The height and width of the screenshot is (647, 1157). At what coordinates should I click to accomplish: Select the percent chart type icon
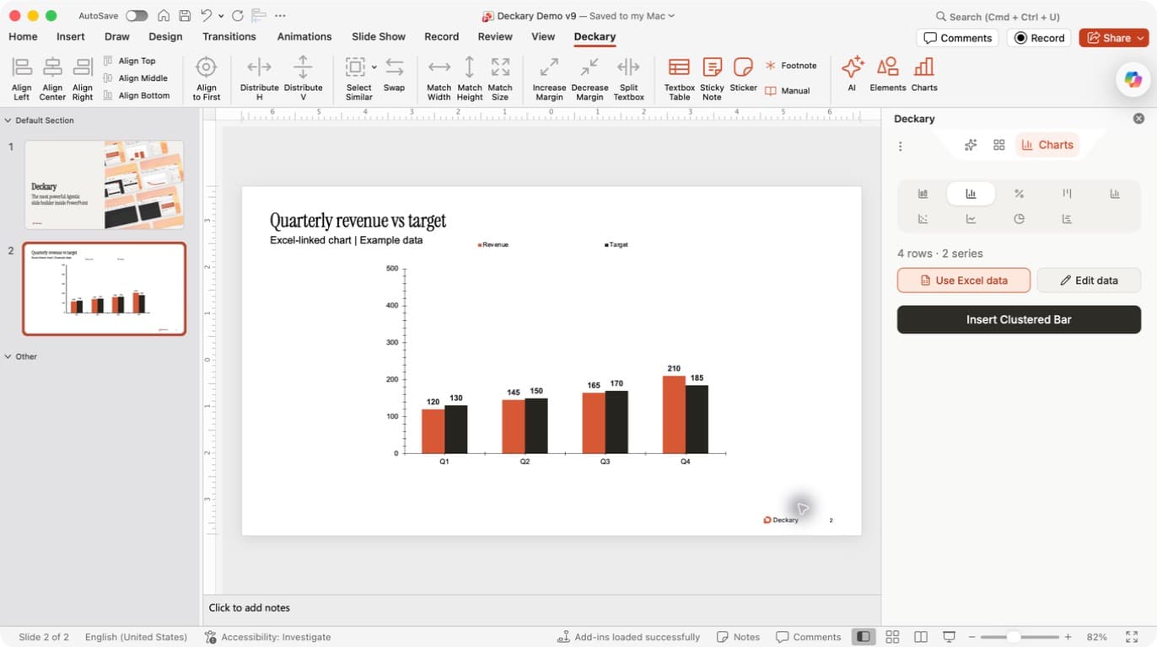(x=1019, y=194)
